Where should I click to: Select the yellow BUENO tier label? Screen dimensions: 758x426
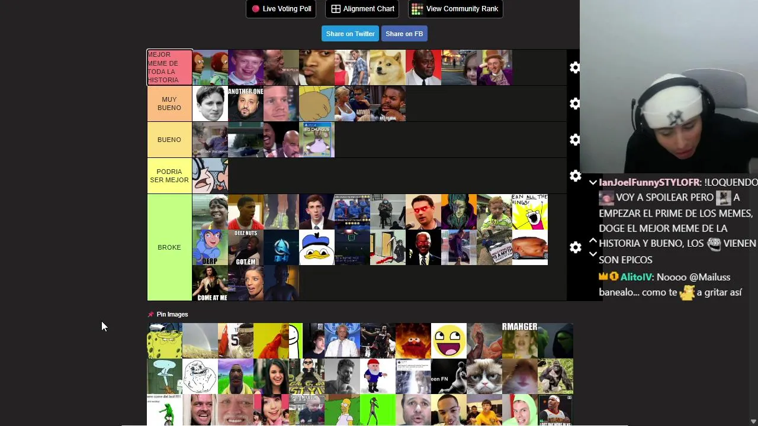(x=169, y=140)
